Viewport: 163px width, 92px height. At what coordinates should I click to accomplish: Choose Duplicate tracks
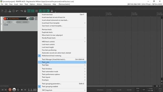click(x=62, y=32)
